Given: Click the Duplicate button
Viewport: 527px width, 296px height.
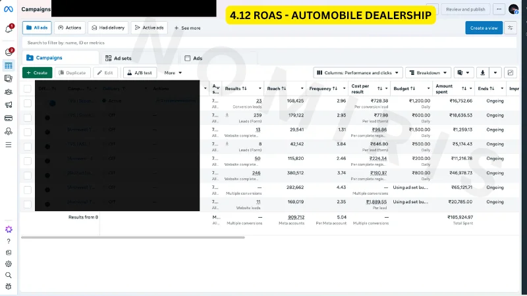Looking at the screenshot, I should click(x=72, y=73).
